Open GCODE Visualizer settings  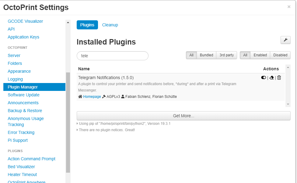tap(25, 21)
